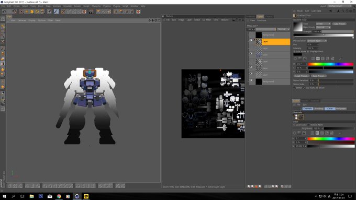Show hidden tray icons chevron
This screenshot has height=200, width=356.
316,196
